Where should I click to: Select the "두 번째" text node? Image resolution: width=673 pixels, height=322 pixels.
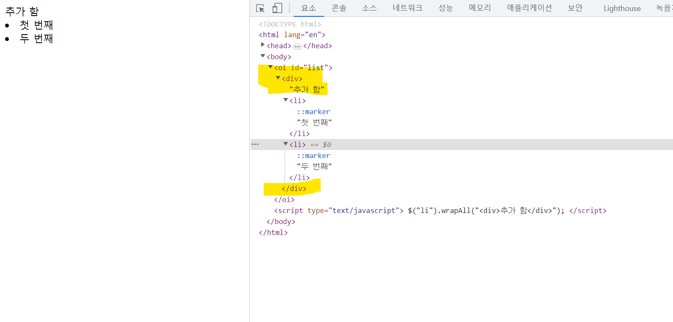(314, 166)
